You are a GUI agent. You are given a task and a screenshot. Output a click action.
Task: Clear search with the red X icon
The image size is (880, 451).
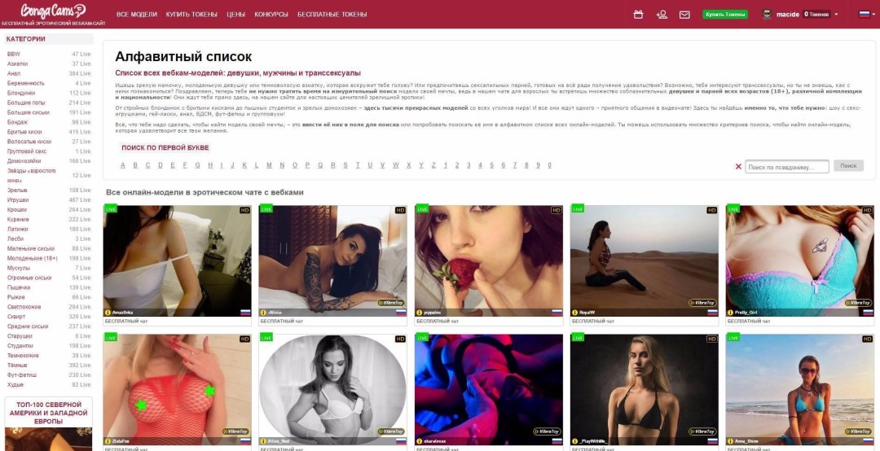click(x=738, y=167)
